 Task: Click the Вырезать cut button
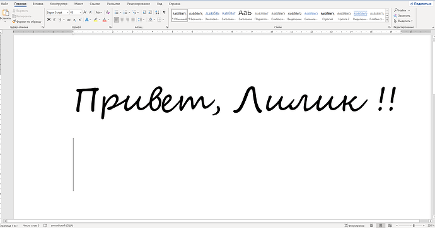click(x=20, y=11)
